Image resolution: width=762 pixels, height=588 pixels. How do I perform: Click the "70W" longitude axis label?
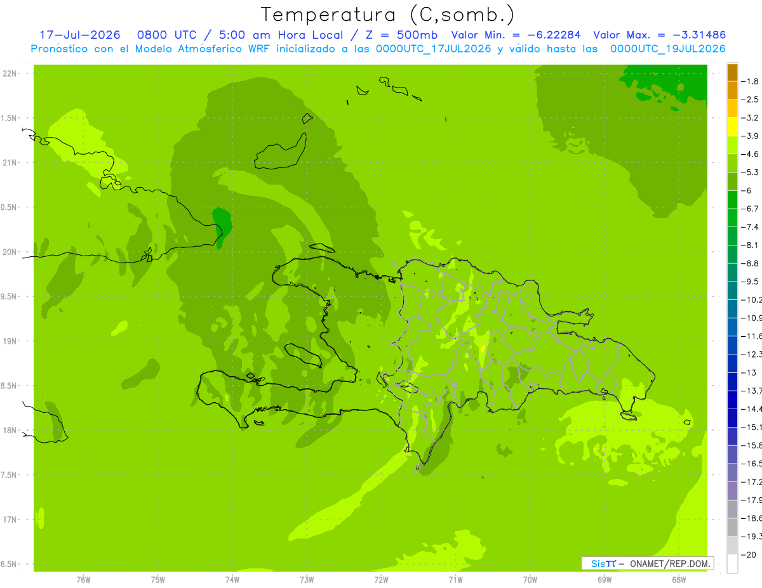pos(530,579)
